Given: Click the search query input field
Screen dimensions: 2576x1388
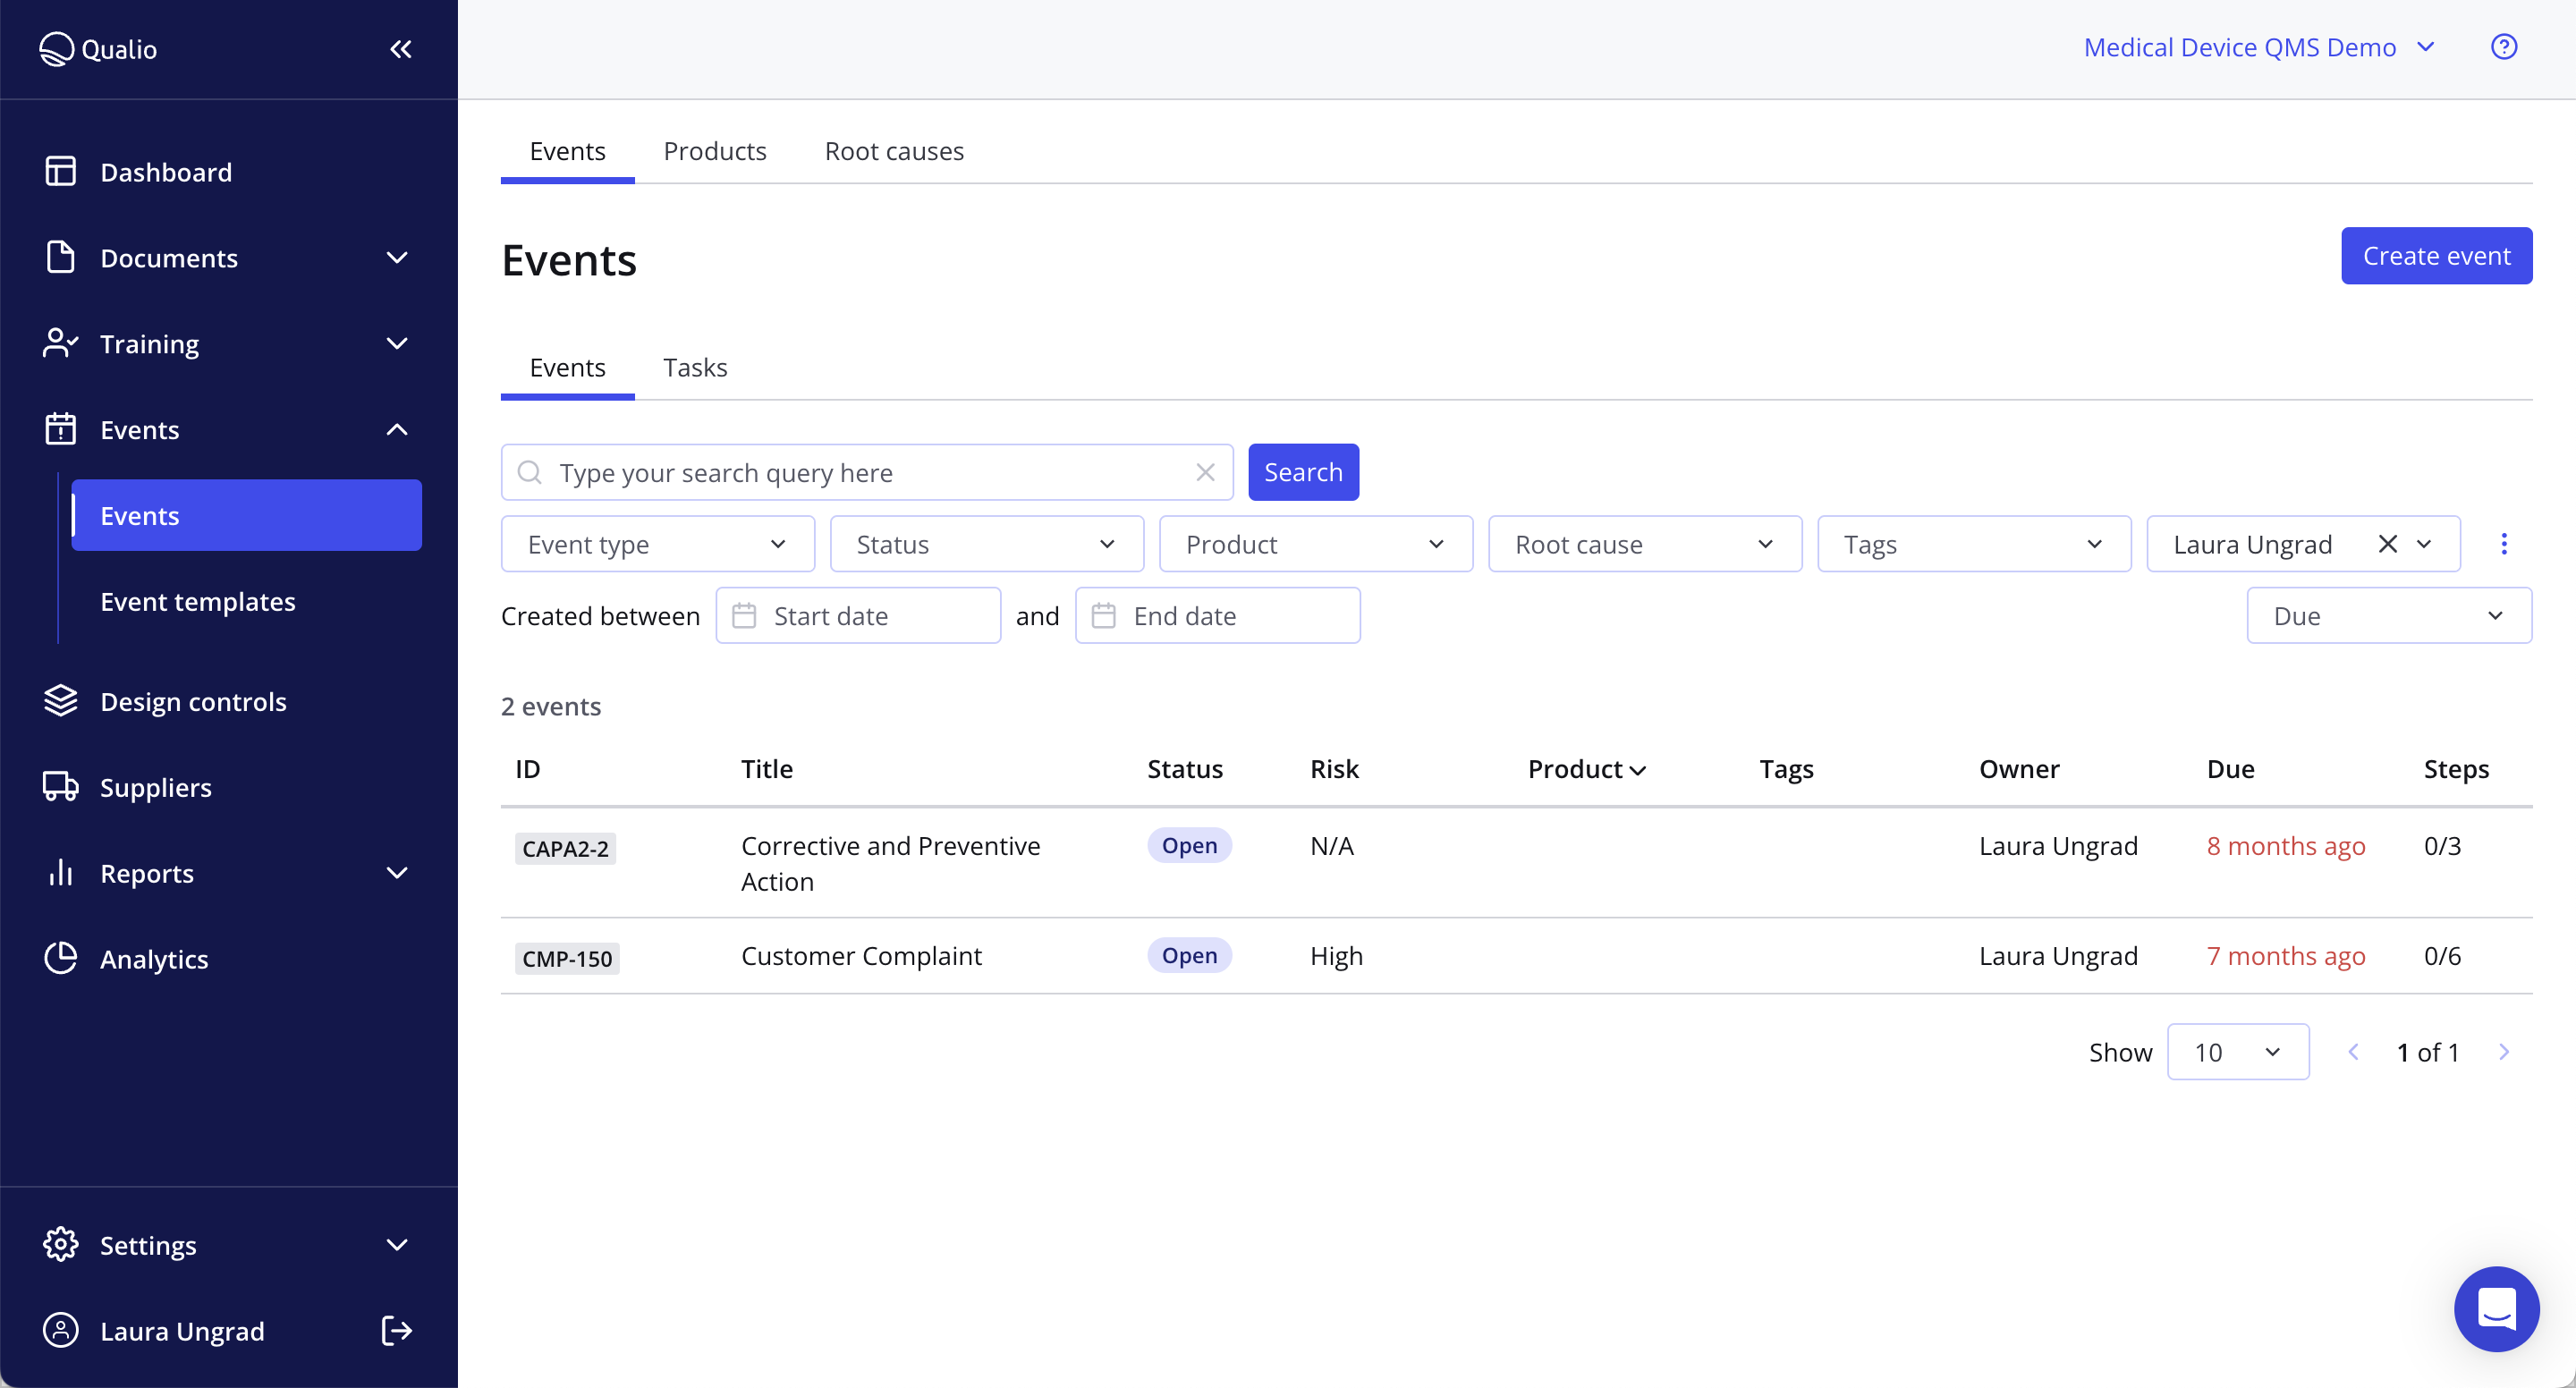Looking at the screenshot, I should (x=860, y=472).
